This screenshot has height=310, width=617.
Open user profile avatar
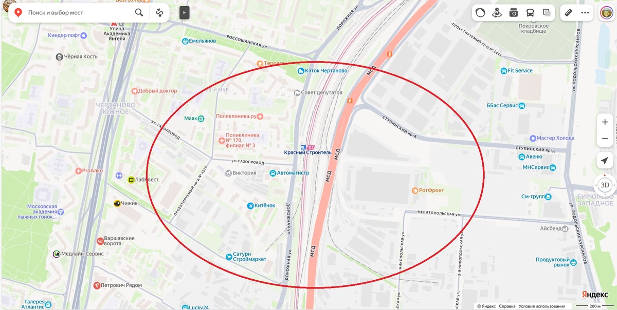606,13
